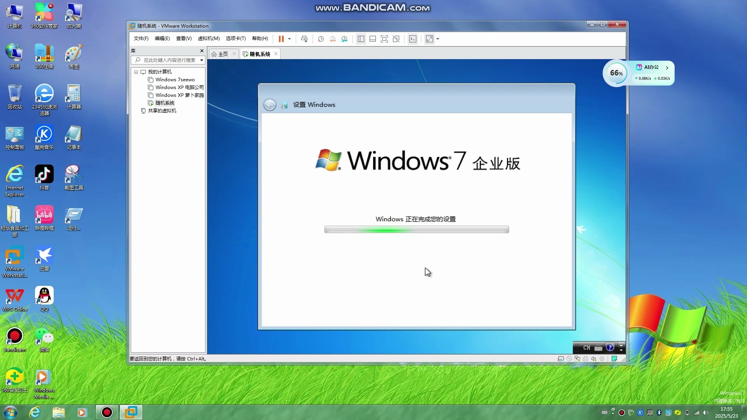Open the library search filter dropdown

(202, 60)
